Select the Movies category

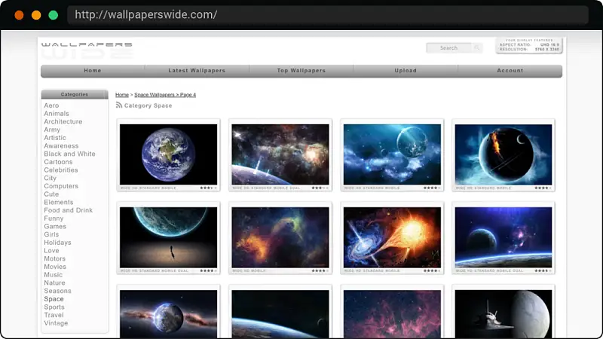pos(55,267)
